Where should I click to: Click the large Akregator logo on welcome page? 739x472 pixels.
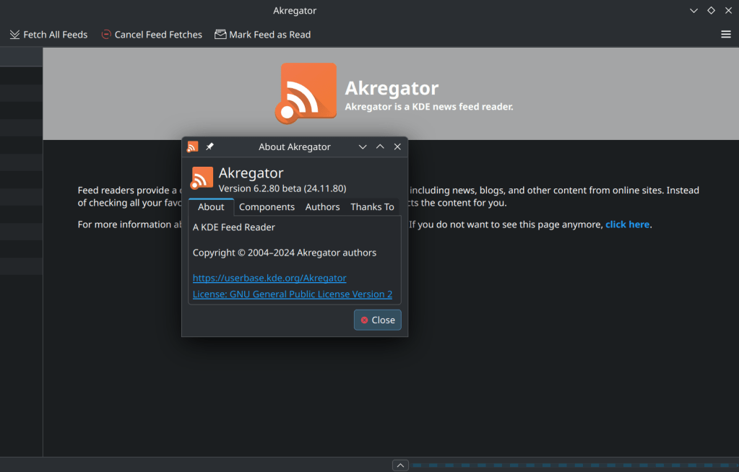pyautogui.click(x=306, y=93)
